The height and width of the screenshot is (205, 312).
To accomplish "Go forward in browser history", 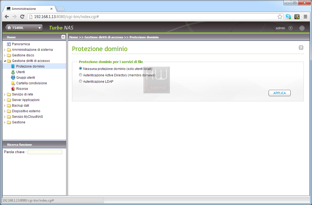I will (x=14, y=17).
